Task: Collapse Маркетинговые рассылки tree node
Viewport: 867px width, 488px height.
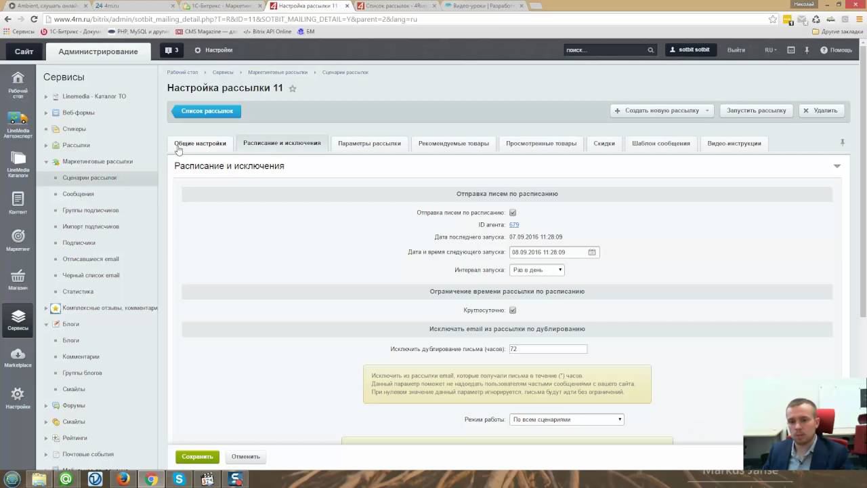Action: click(46, 161)
